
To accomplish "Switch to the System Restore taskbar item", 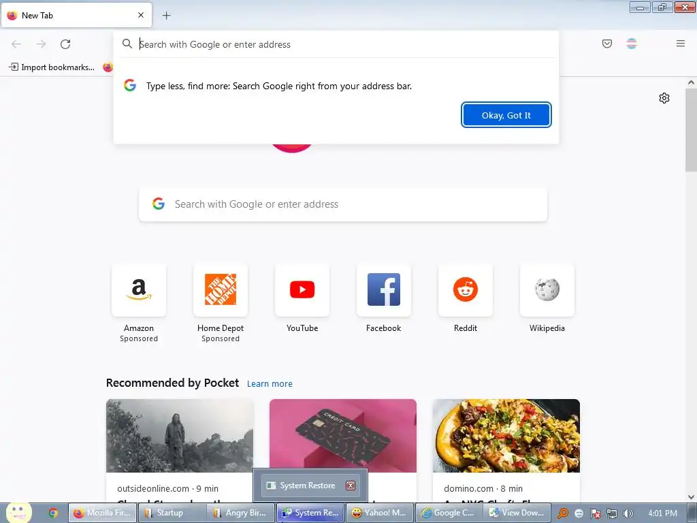I will pyautogui.click(x=310, y=513).
